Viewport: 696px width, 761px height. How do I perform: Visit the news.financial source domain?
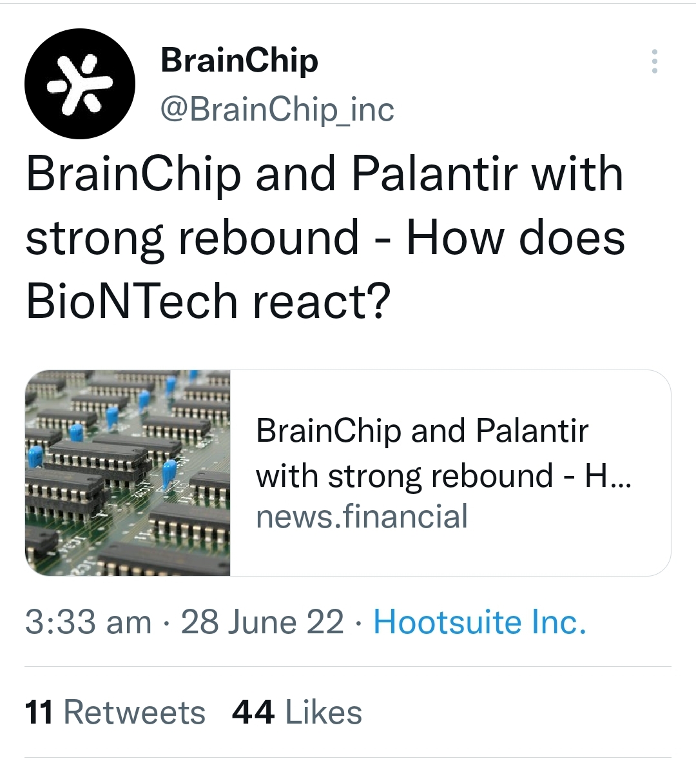[362, 516]
